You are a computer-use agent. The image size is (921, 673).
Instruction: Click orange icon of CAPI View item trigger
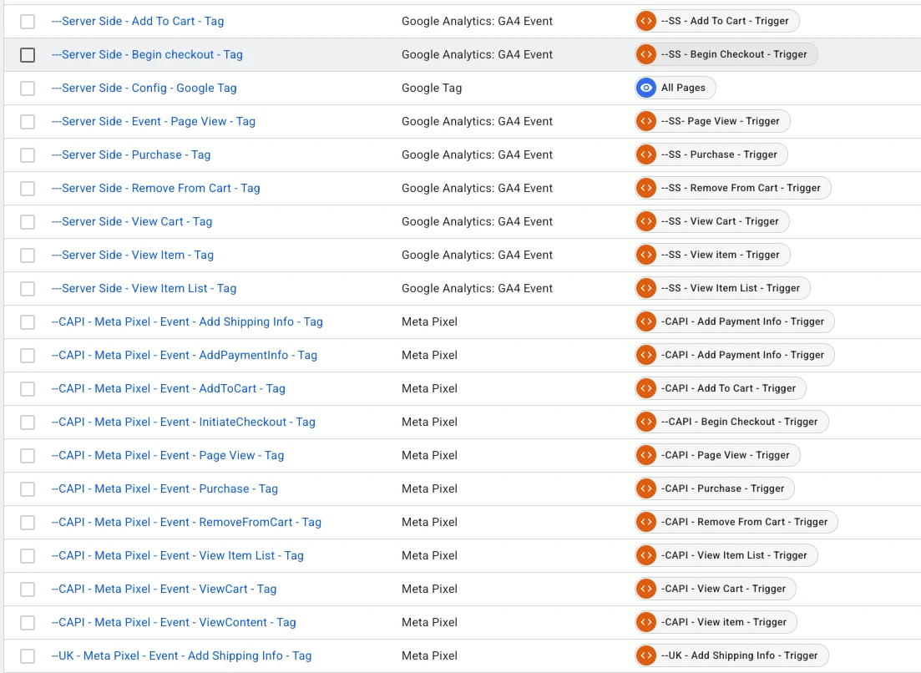coord(646,623)
